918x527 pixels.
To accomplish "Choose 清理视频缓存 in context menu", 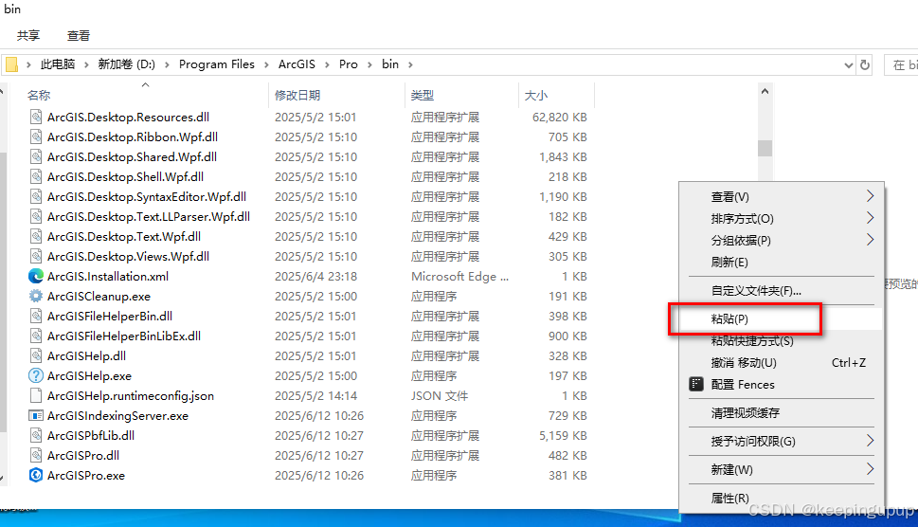I will pyautogui.click(x=781, y=413).
